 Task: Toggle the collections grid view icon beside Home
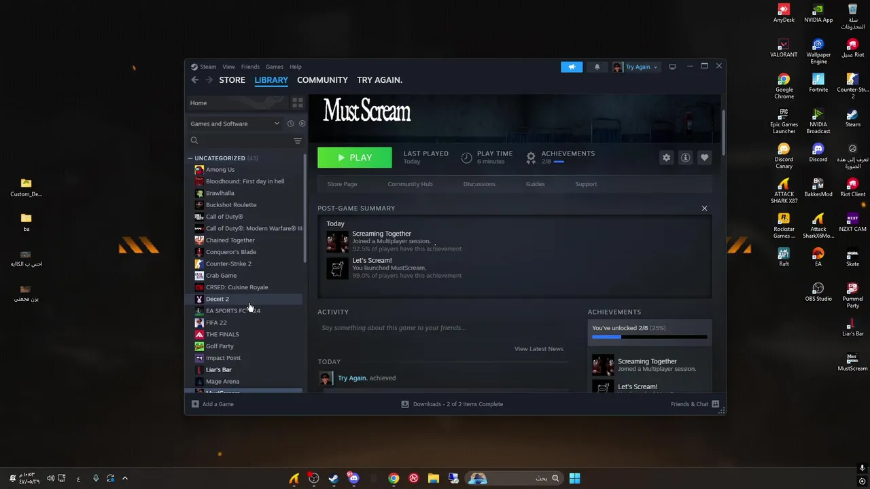coord(298,103)
